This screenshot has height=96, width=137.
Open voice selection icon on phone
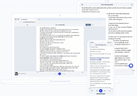click(x=92, y=91)
